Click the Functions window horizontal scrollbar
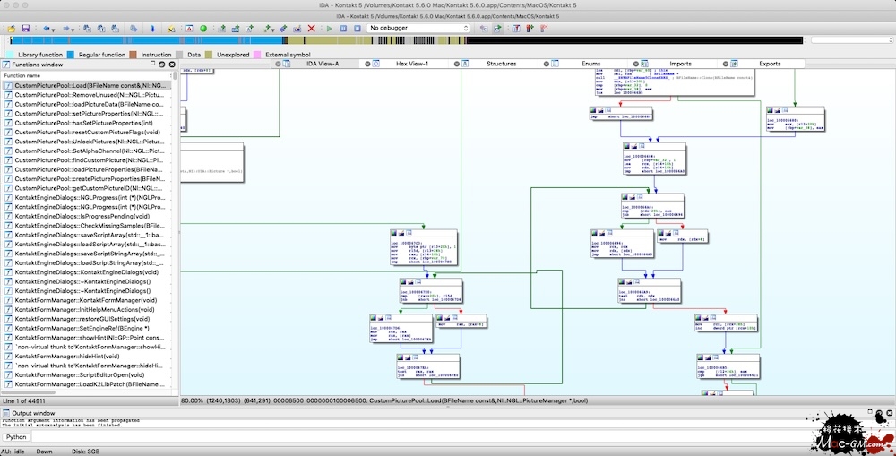 click(x=29, y=392)
